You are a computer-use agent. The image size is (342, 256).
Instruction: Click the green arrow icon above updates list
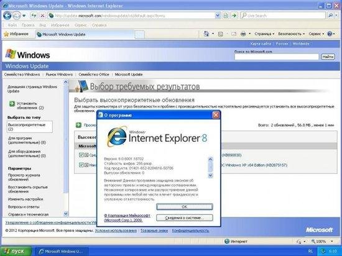pos(78,125)
